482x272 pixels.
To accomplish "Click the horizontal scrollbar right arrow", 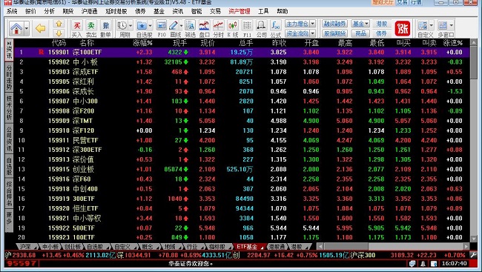I will coord(466,246).
